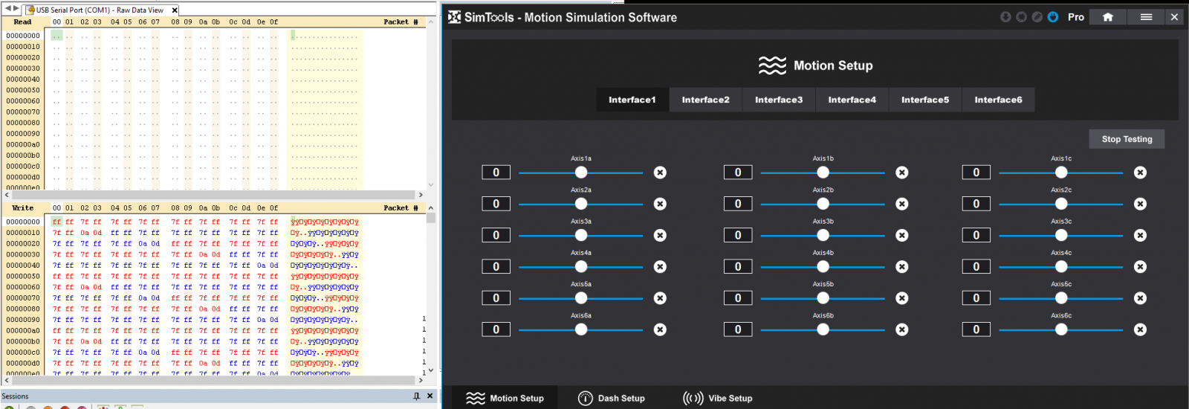The width and height of the screenshot is (1189, 409).
Task: Open the SimTools hamburger menu
Action: pyautogui.click(x=1146, y=16)
